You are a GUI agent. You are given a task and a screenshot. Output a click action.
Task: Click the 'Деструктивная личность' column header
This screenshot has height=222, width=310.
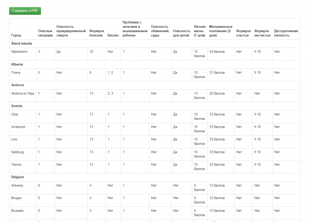pyautogui.click(x=286, y=33)
